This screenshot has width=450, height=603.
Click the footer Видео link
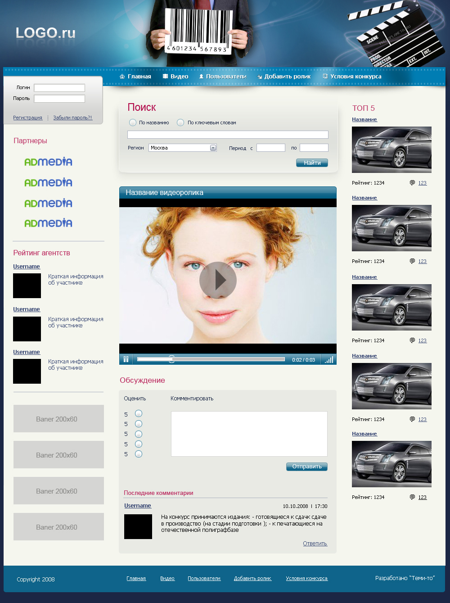coord(167,578)
